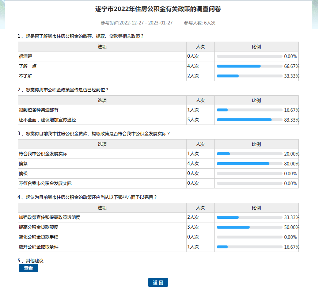Click the progress bar for 还不全面,建议增加宣传途径
This screenshot has width=318, height=290.
coord(249,120)
